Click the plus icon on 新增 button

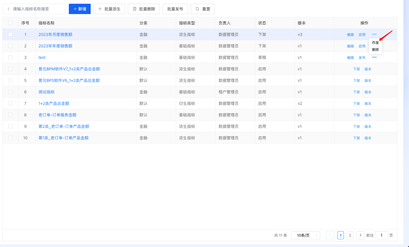[75, 9]
